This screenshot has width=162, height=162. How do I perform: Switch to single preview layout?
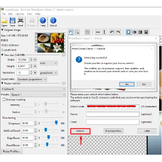pyautogui.click(x=128, y=32)
